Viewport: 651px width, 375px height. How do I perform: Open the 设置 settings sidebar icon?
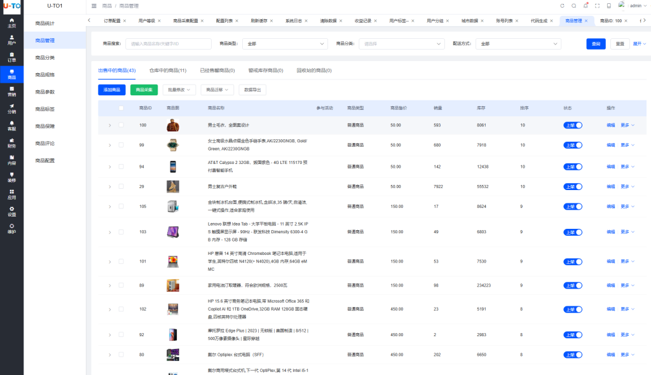11,212
